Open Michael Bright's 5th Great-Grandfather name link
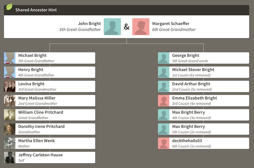The width and height of the screenshot is (254, 168). pyautogui.click(x=32, y=55)
